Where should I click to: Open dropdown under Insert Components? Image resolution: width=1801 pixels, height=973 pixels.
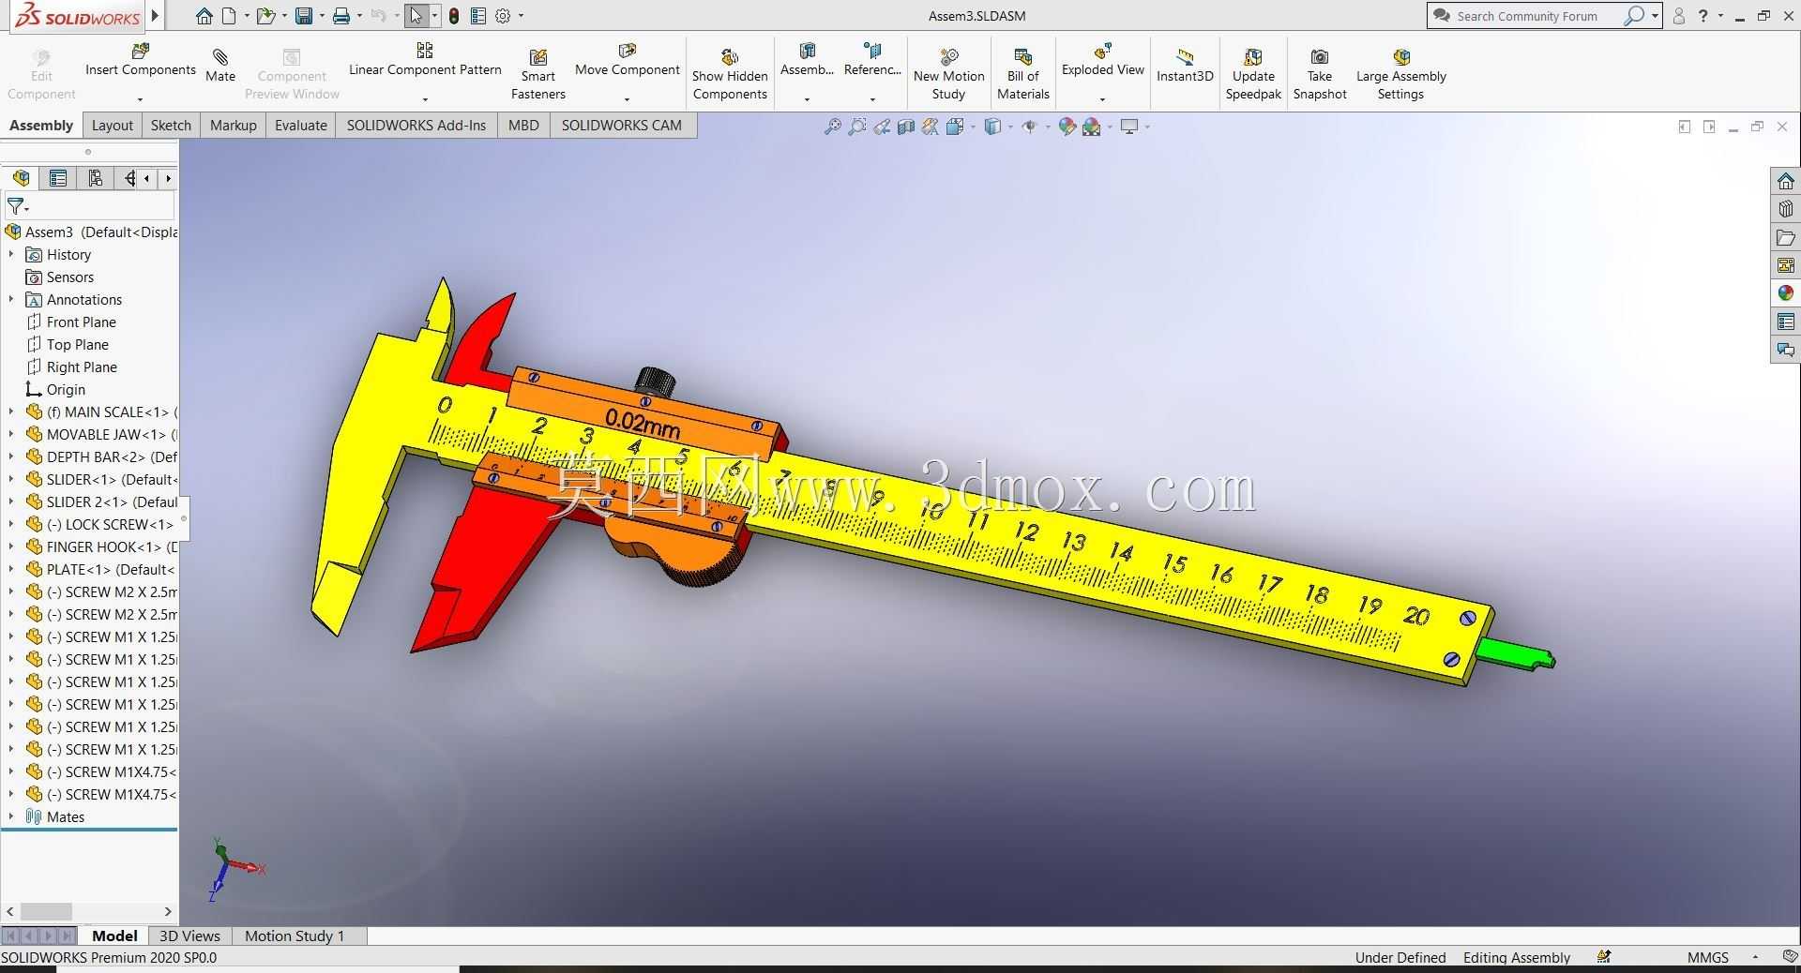coord(140,98)
